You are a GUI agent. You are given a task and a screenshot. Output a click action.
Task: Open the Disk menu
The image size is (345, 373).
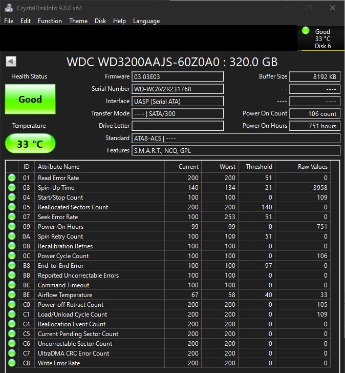(100, 21)
